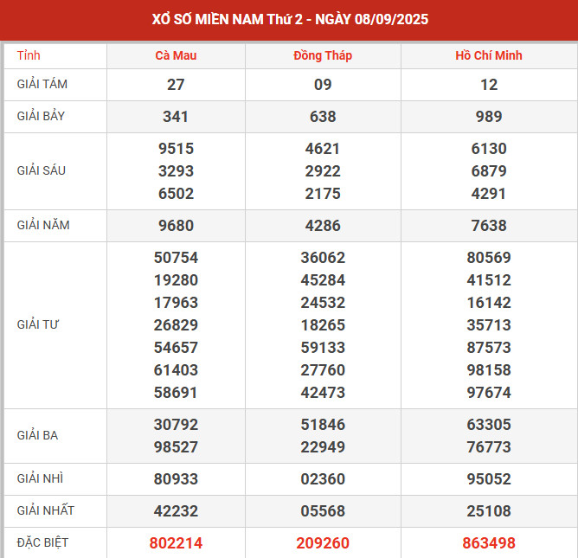Click giải sáu number 6879
Screen dimensions: 578x558
pos(489,171)
